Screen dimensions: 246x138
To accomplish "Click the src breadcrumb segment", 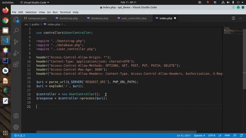I will 27,25.
